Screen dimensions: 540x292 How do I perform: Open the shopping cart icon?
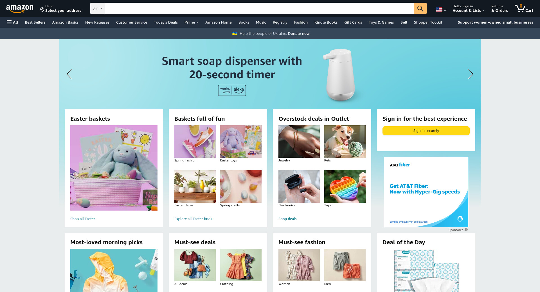(524, 8)
